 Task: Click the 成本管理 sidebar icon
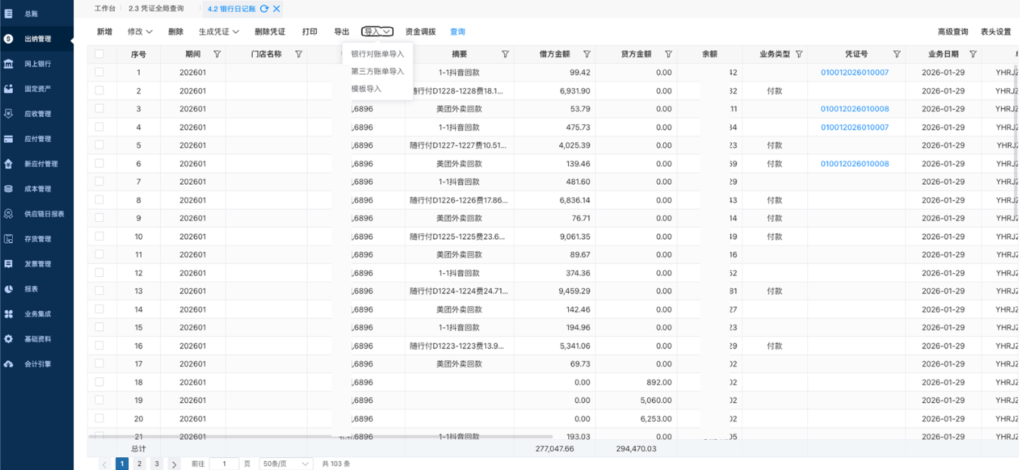coord(9,189)
